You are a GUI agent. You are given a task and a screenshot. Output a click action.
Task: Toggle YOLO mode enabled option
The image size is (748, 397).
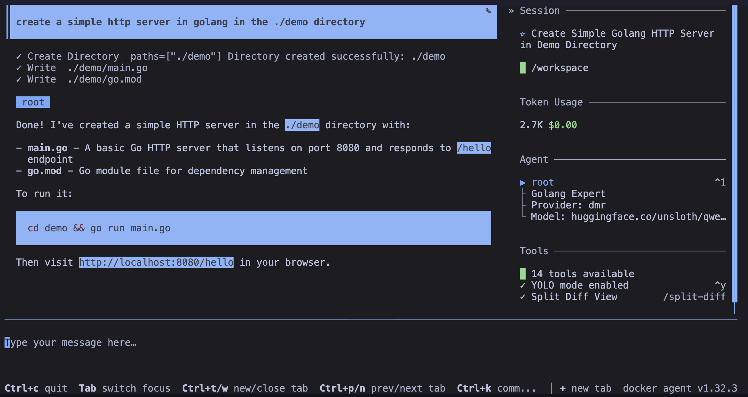click(x=579, y=285)
